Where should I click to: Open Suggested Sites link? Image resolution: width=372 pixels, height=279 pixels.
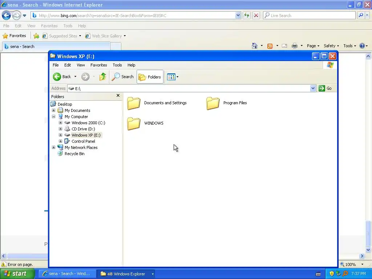pyautogui.click(x=62, y=36)
